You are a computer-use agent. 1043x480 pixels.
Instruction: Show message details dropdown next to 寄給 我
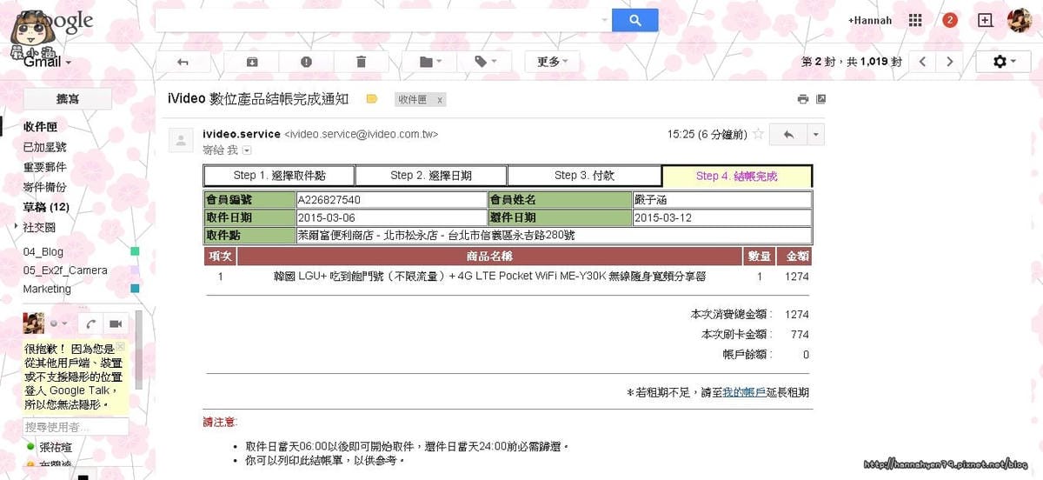246,150
